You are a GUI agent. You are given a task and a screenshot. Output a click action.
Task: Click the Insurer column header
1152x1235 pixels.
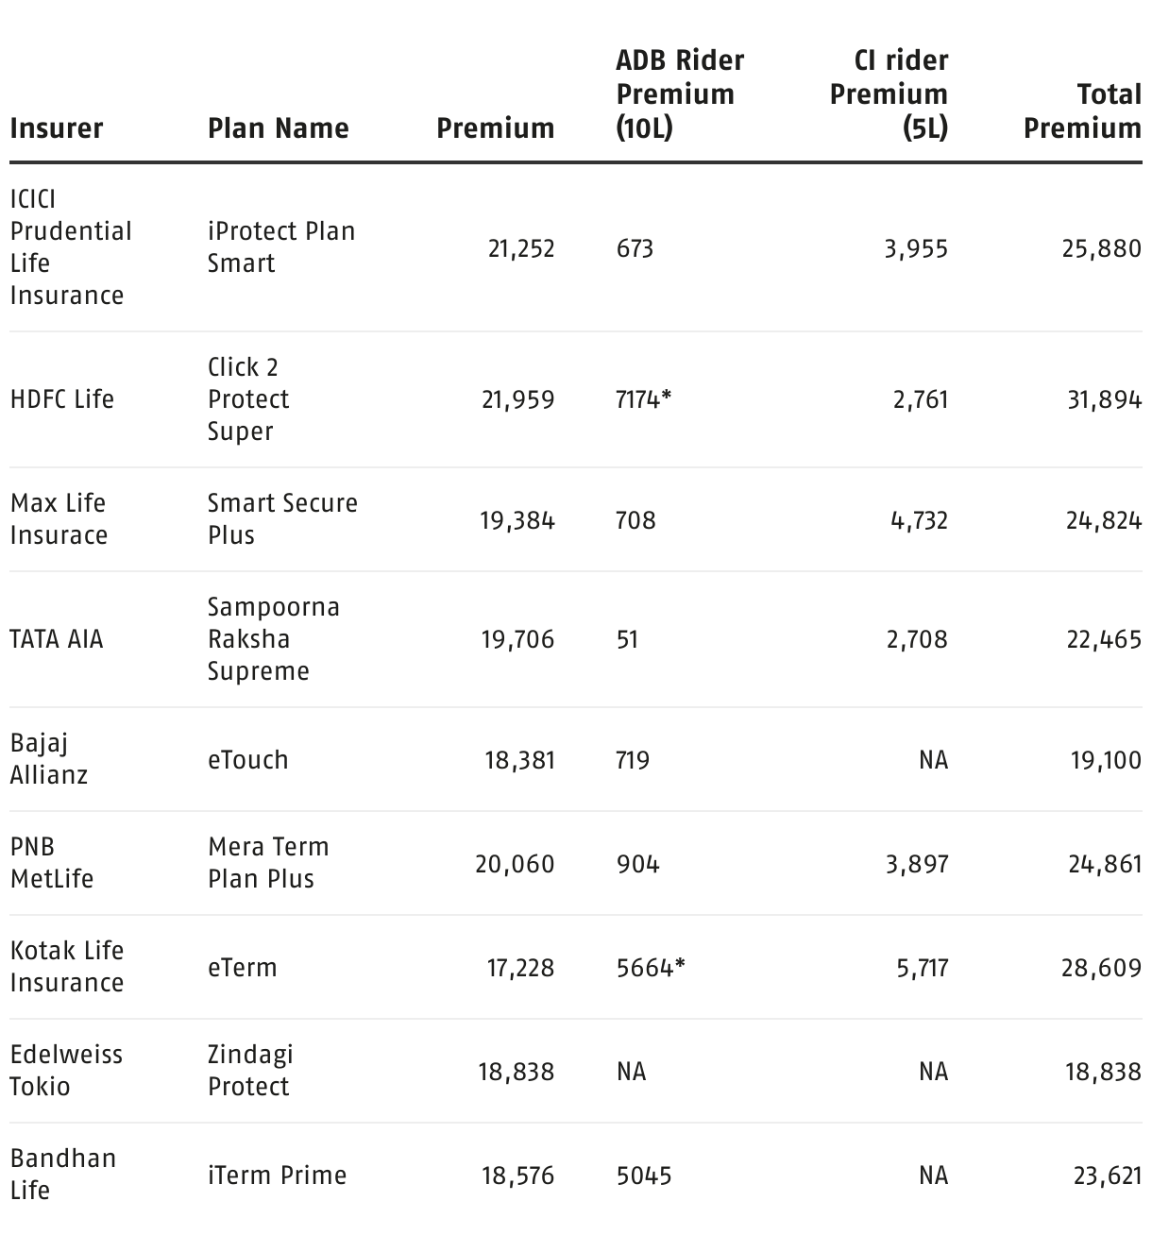[57, 128]
